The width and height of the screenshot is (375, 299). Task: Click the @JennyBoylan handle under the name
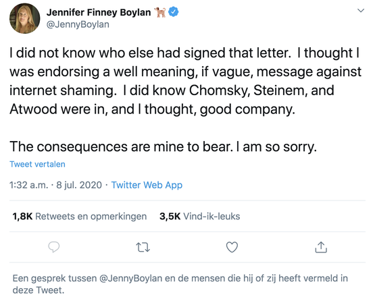tap(78, 24)
